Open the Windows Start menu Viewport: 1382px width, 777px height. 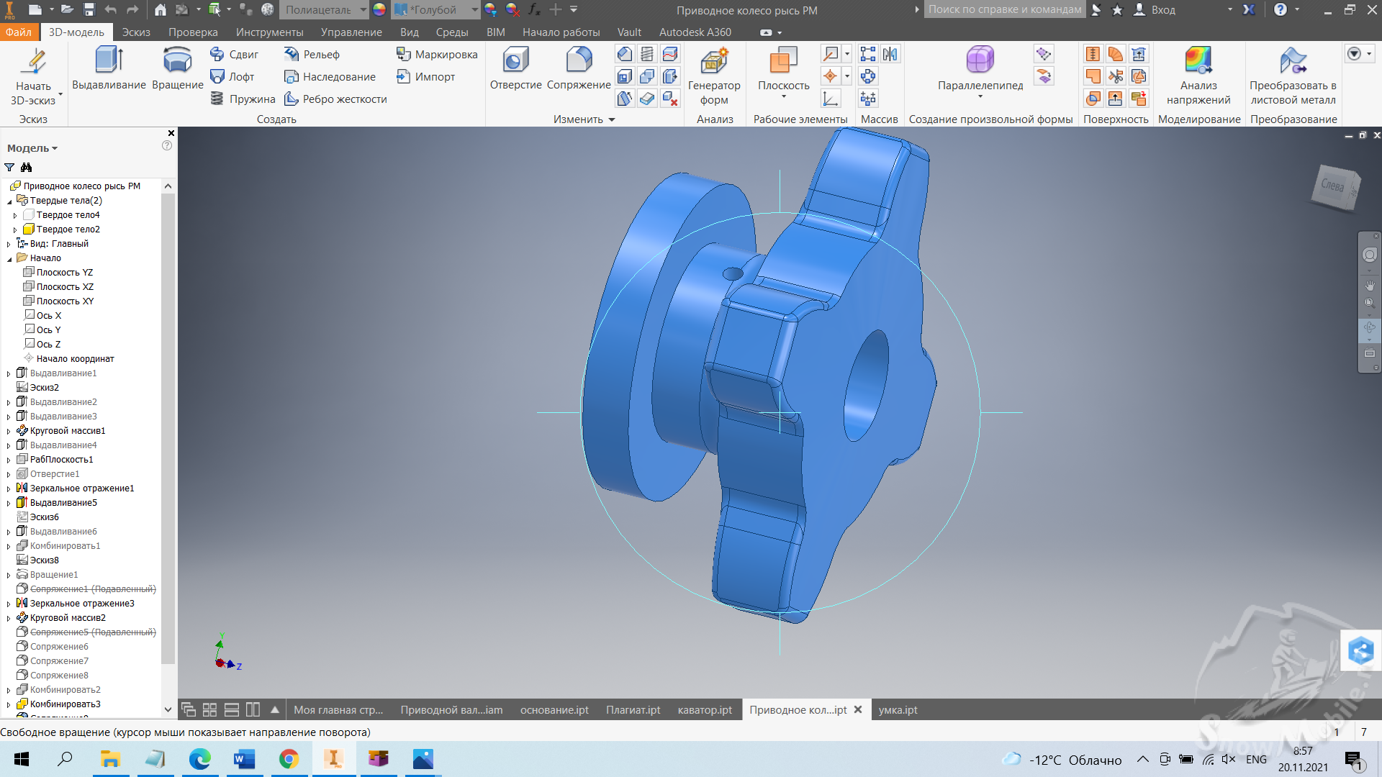coord(22,759)
